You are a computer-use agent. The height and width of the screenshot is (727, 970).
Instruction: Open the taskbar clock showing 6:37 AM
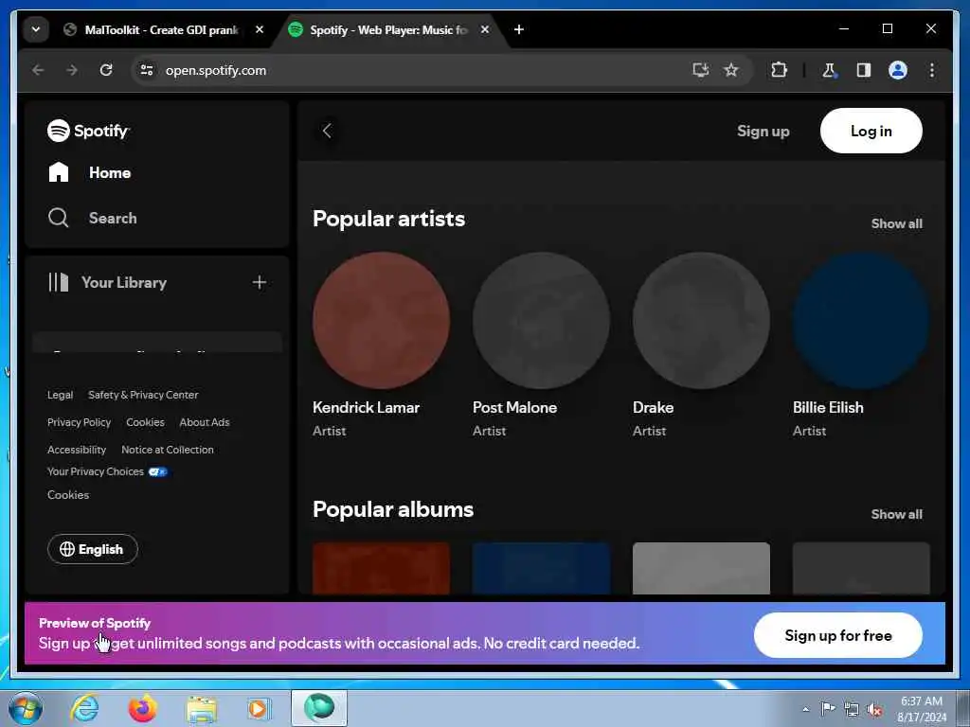922,709
